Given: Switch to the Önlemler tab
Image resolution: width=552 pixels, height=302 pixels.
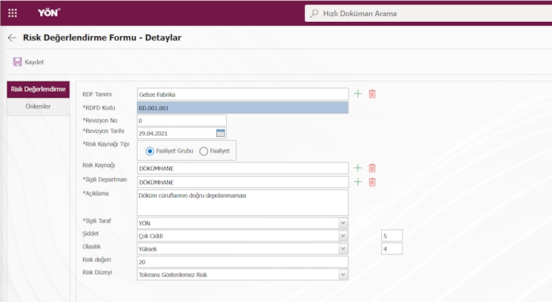Looking at the screenshot, I should point(38,106).
